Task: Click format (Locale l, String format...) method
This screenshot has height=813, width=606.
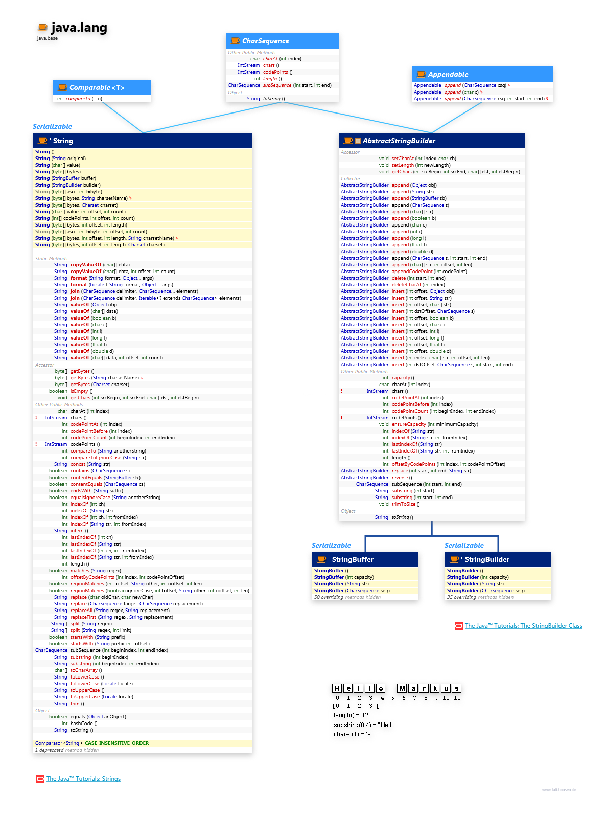Action: (x=122, y=285)
